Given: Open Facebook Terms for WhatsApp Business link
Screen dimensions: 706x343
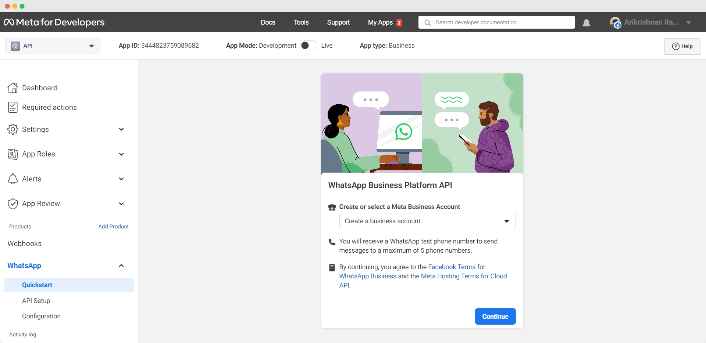Looking at the screenshot, I should tap(412, 271).
